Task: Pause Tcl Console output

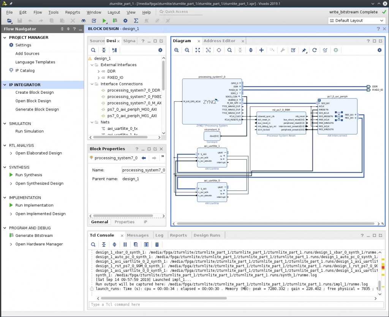Action: tap(125, 244)
